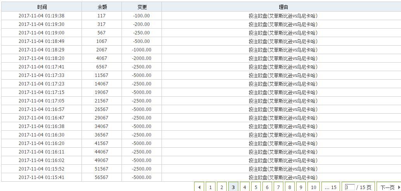Select change value '-2000.00'
This screenshot has width=401, height=191.
pyautogui.click(x=141, y=58)
